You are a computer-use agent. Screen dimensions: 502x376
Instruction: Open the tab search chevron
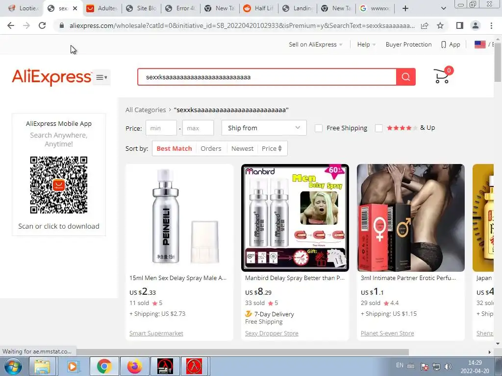(443, 8)
